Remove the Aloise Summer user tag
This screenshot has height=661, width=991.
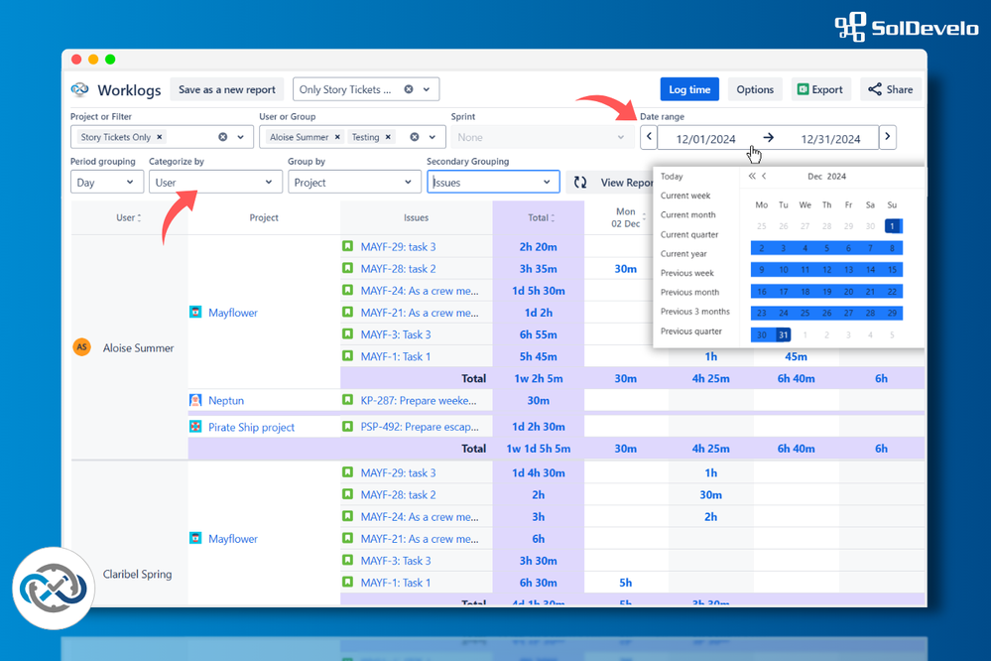tap(337, 137)
